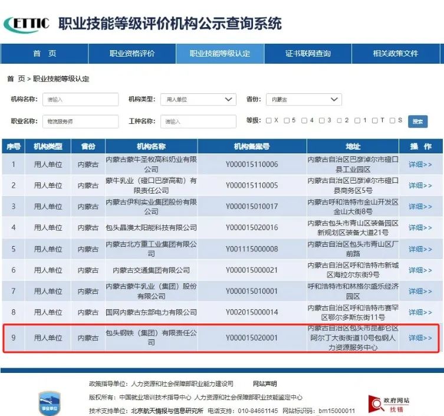The height and width of the screenshot is (416, 444).
Task: Open the 职业资格评价 nav tab
Action: (132, 54)
